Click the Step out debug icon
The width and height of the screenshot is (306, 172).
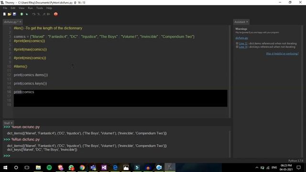(x=44, y=14)
